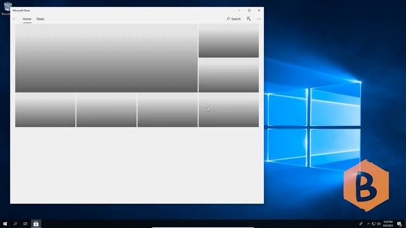This screenshot has width=406, height=228.
Task: Close the Microsoft Store window
Action: pos(259,10)
